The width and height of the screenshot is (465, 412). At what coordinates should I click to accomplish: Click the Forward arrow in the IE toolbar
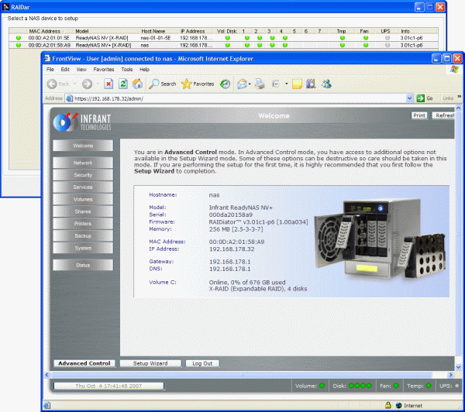click(x=87, y=84)
